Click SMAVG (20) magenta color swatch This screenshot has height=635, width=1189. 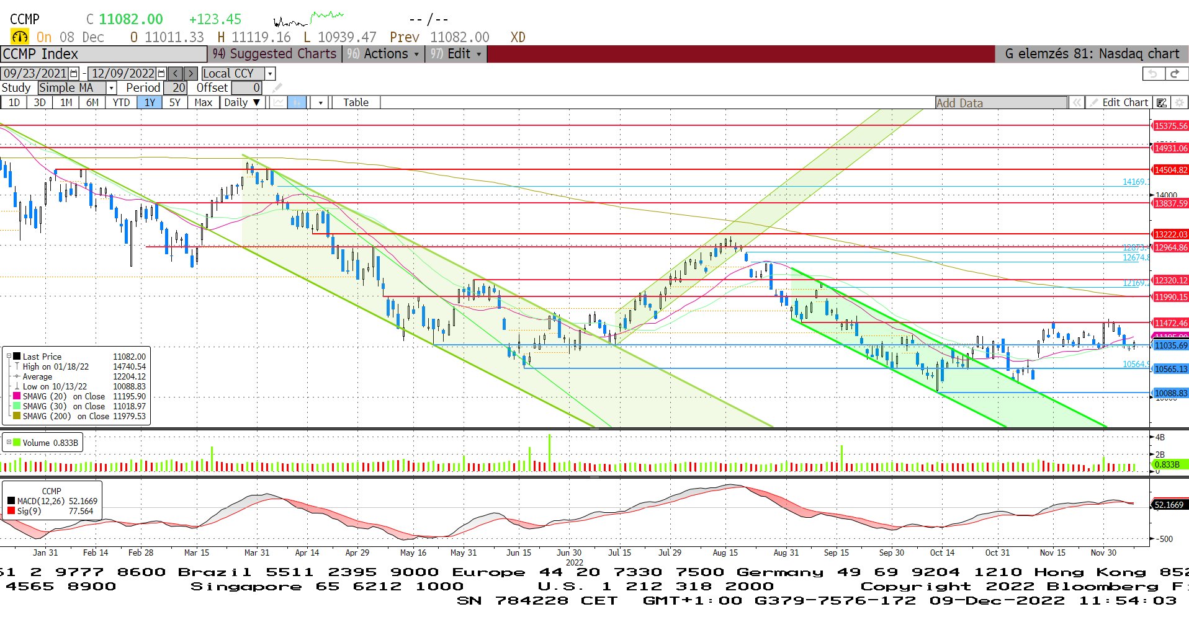coord(17,396)
